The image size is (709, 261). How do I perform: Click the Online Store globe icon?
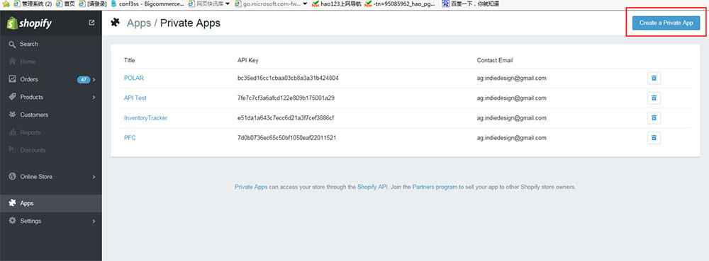point(12,176)
